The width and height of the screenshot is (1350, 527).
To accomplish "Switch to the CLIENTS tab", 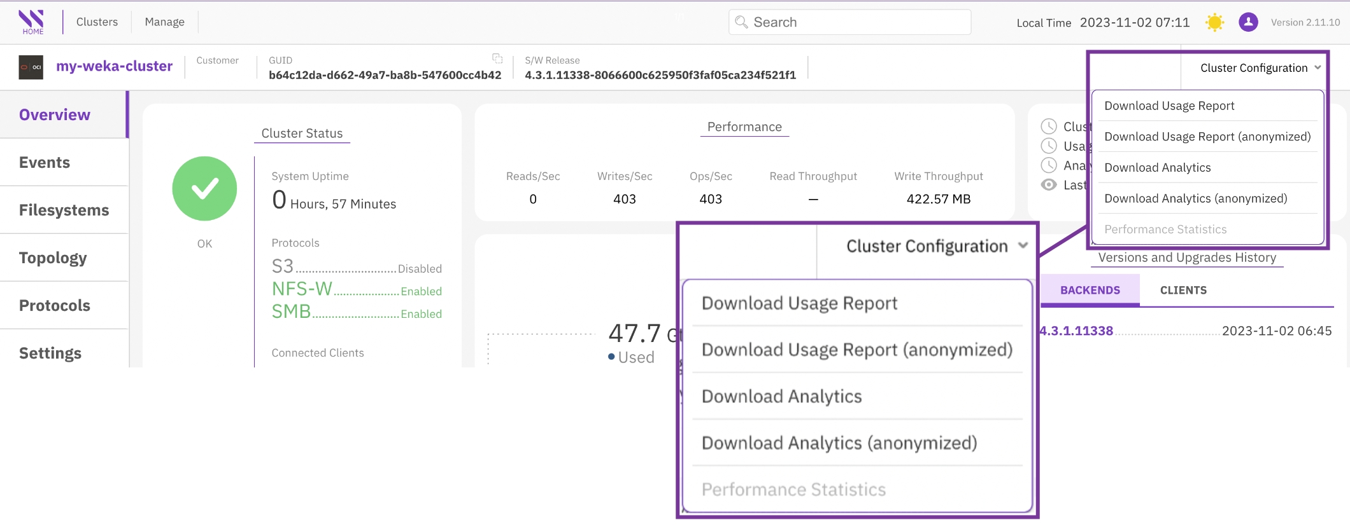I will [1183, 290].
